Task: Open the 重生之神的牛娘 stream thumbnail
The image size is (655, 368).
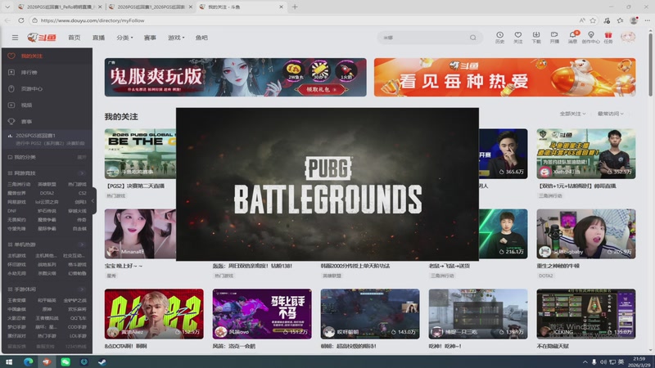Action: [x=586, y=234]
